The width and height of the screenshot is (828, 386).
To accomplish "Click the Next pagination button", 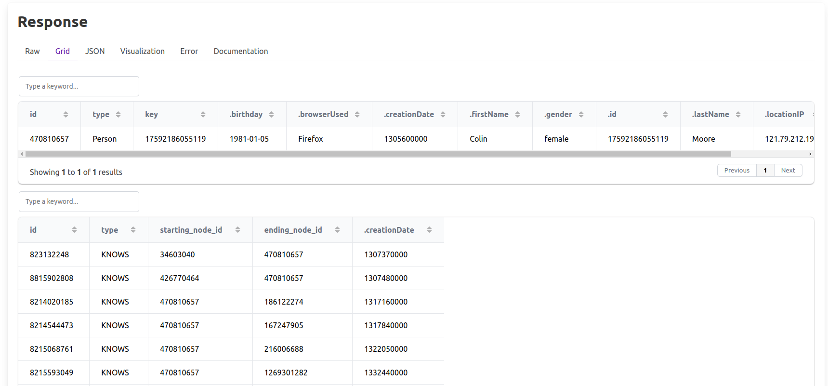I will 788,171.
